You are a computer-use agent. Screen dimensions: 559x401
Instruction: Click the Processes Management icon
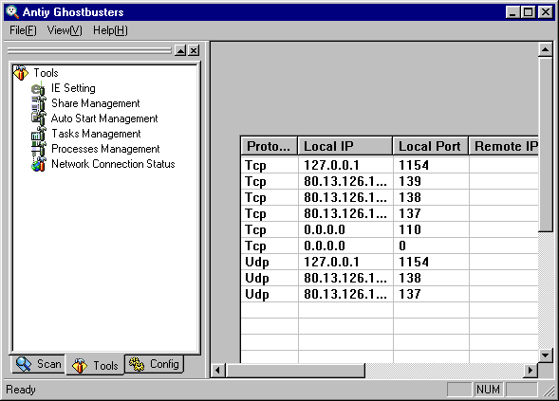(38, 149)
